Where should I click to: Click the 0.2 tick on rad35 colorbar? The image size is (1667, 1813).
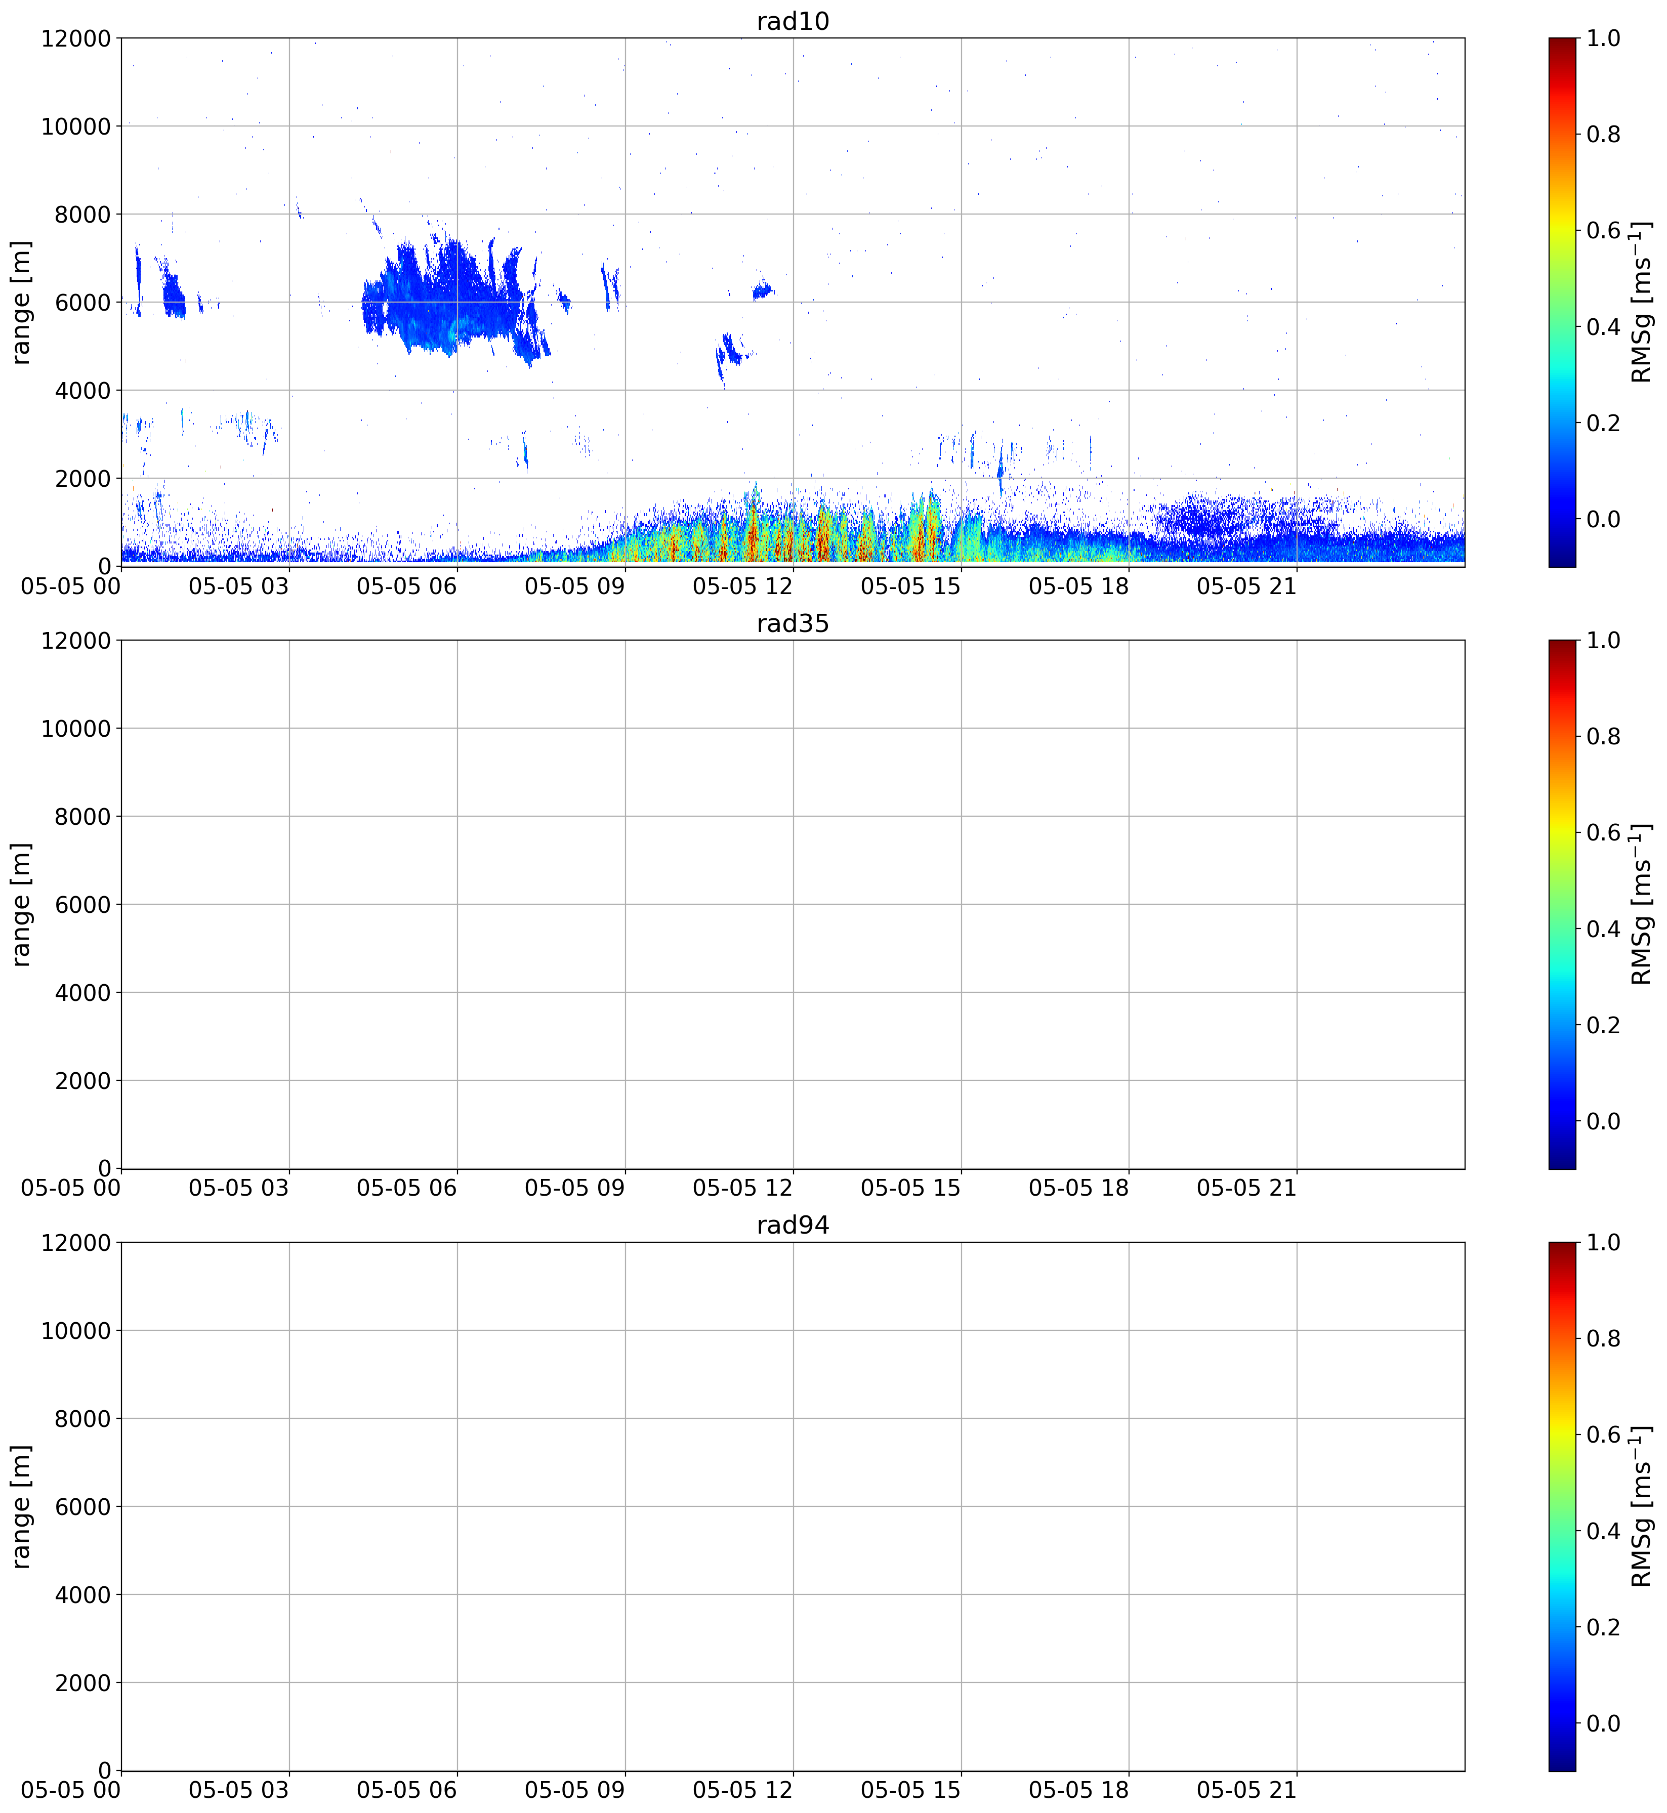pos(1604,1025)
